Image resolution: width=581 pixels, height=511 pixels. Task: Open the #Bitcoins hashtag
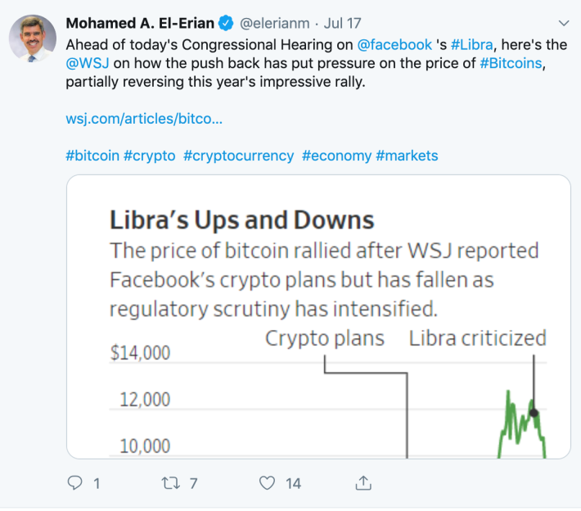(511, 63)
